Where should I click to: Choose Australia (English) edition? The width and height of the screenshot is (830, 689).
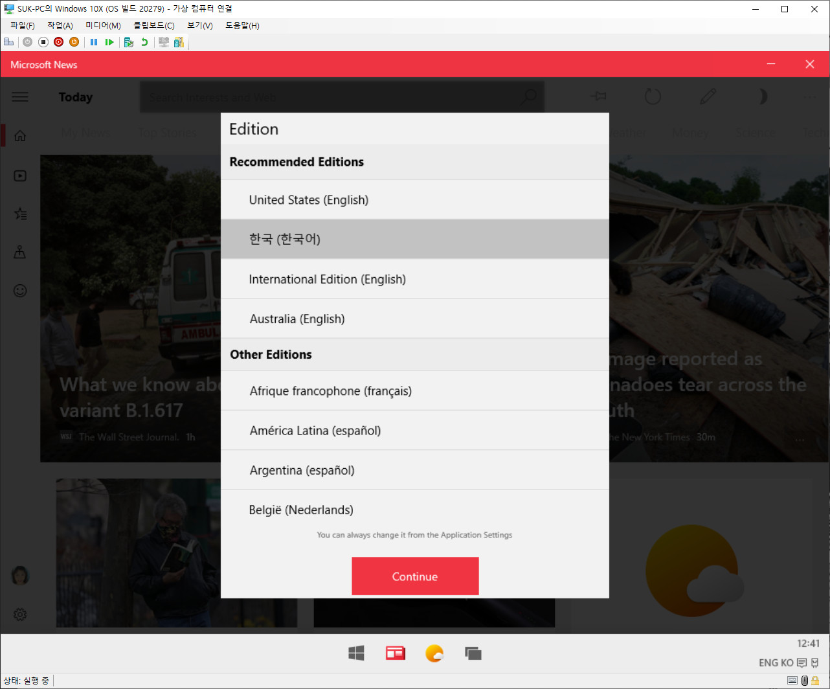415,319
